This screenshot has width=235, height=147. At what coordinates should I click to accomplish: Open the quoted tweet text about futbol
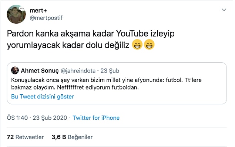107,84
